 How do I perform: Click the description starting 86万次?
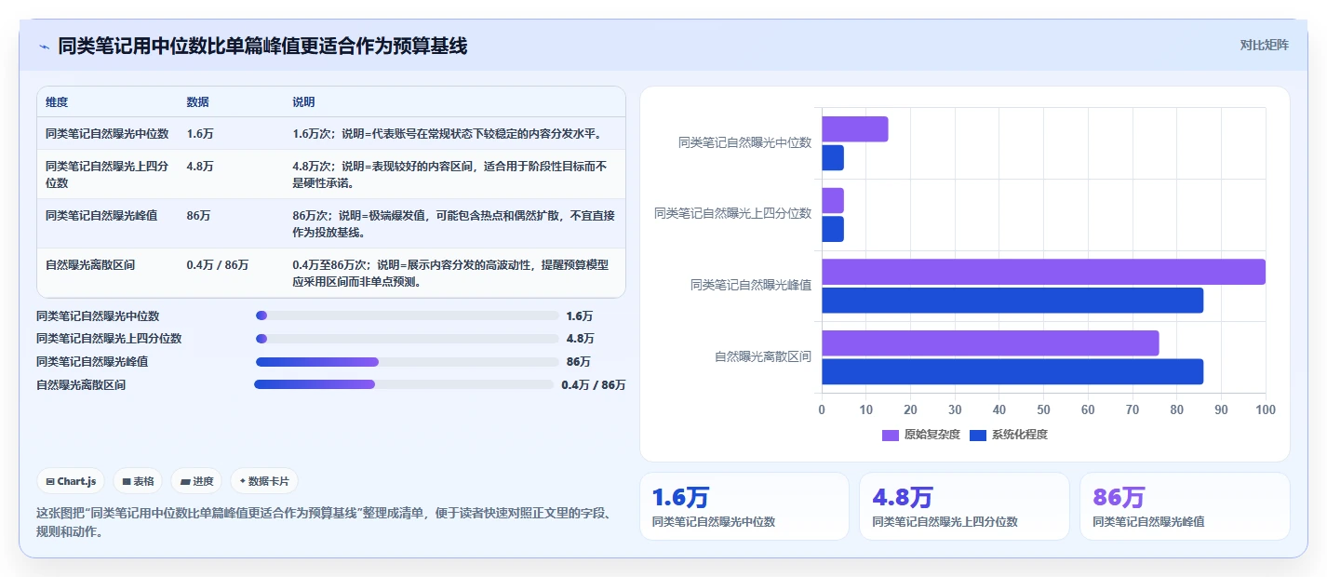454,223
